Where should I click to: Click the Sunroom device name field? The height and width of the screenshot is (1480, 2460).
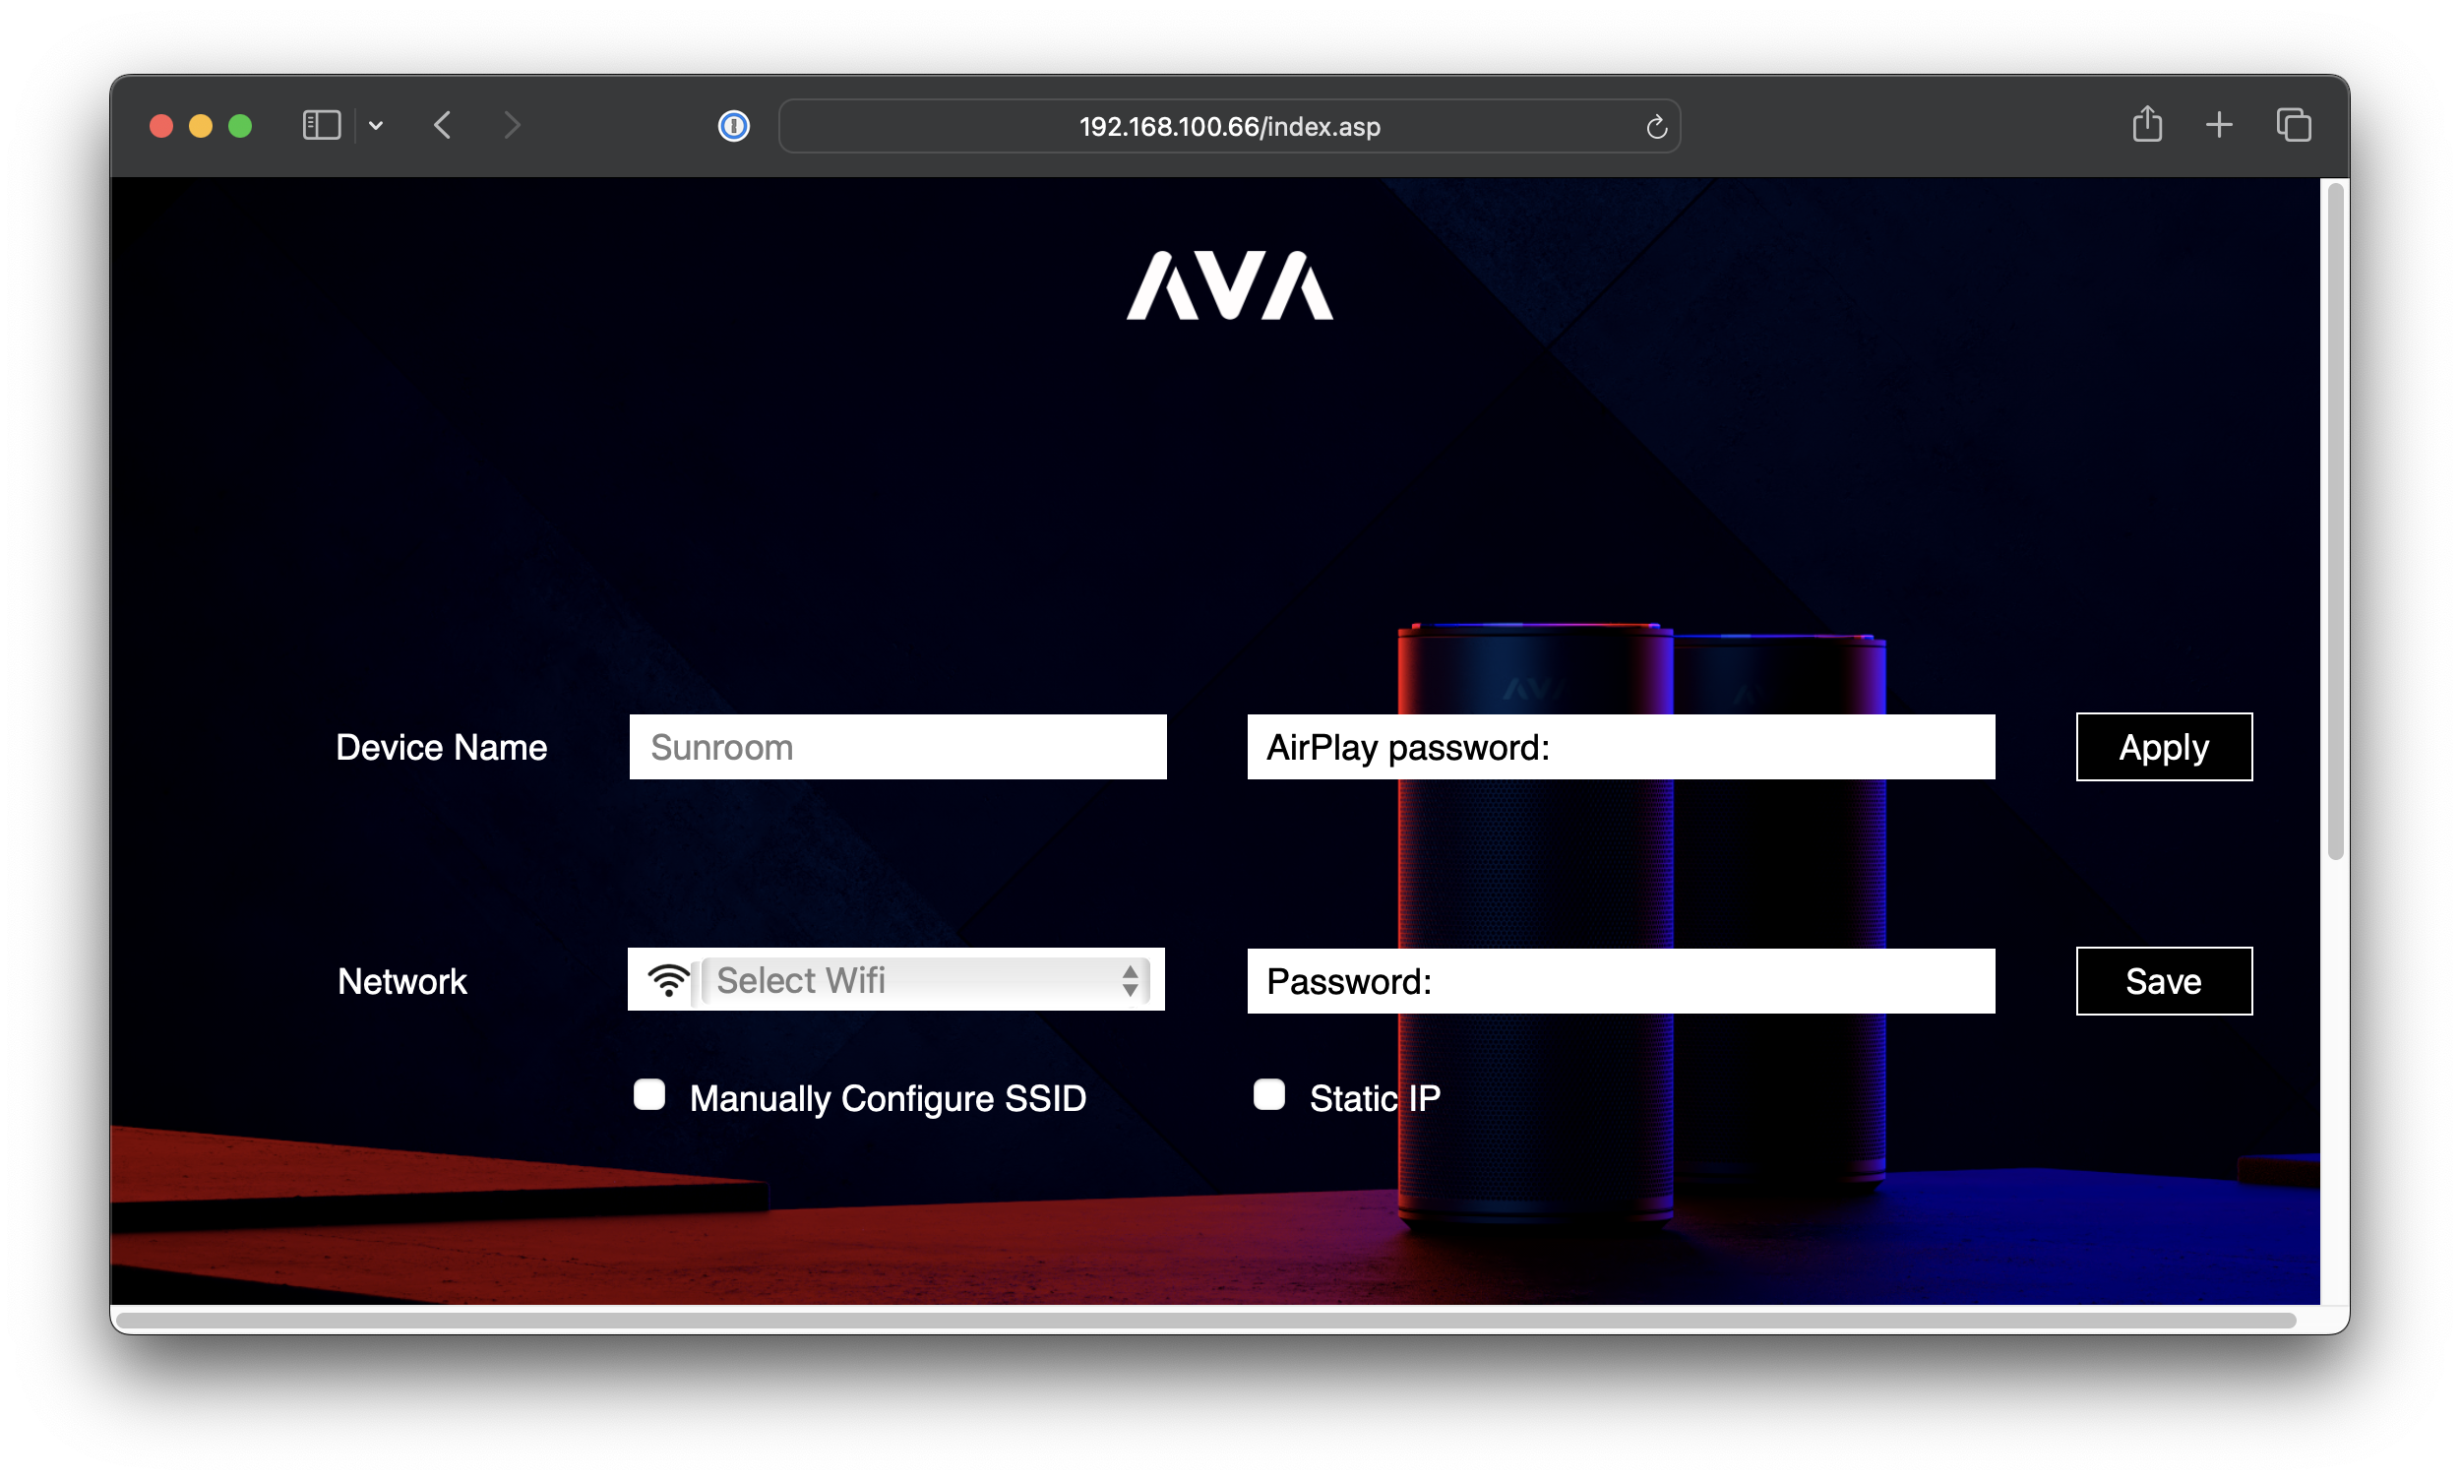[x=896, y=746]
